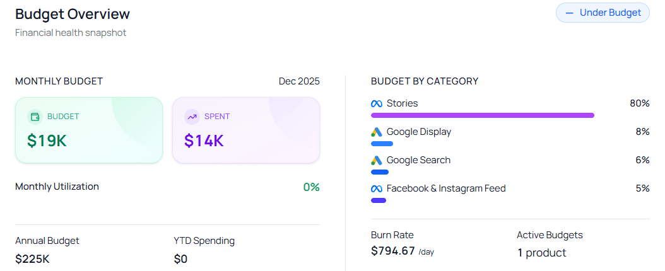Click the Burn Rate label
The image size is (665, 271).
pos(392,235)
